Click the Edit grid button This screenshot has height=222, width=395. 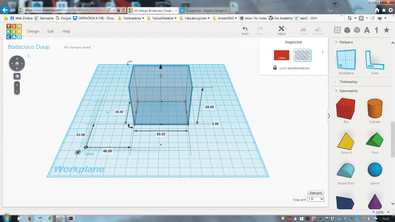316,193
